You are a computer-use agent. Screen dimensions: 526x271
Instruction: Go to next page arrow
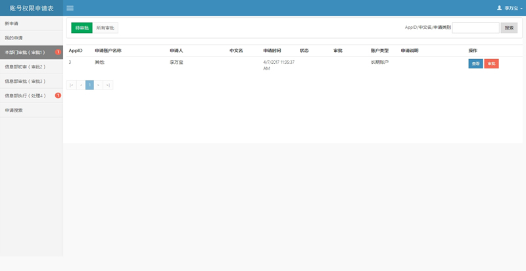click(x=98, y=86)
